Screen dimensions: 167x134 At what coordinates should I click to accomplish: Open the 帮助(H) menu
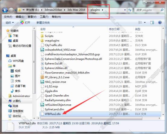(x=56, y=17)
